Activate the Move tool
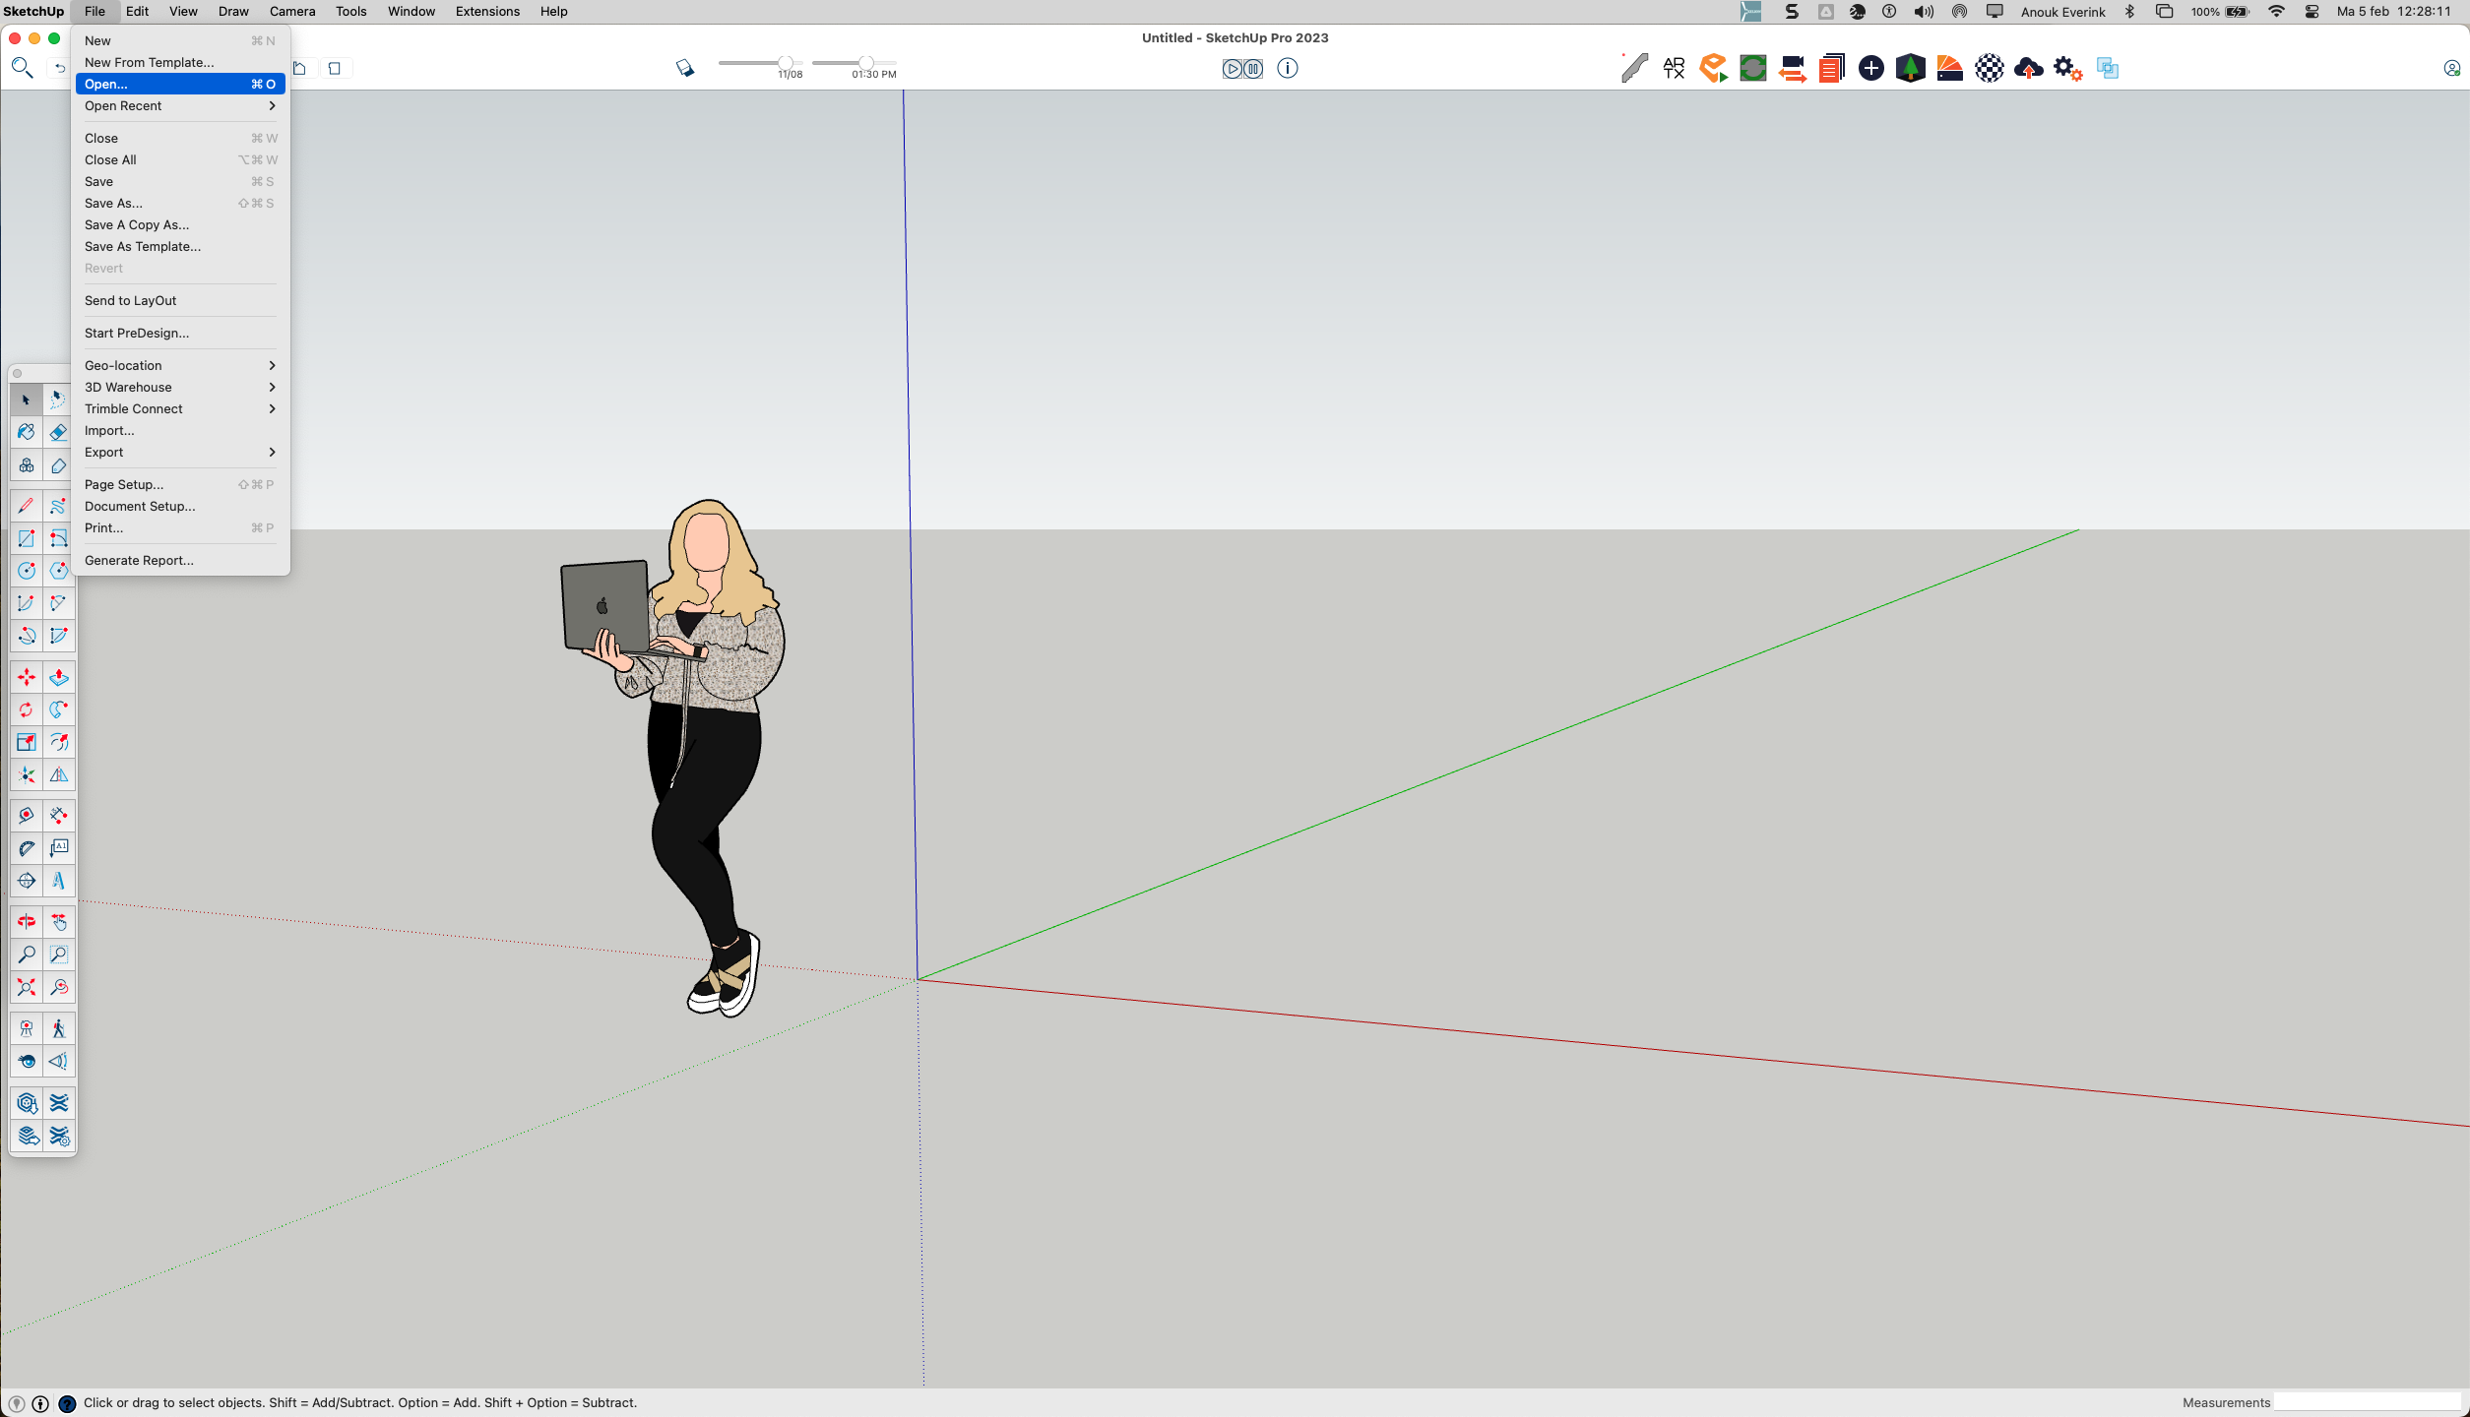The width and height of the screenshot is (2470, 1417). tap(27, 678)
